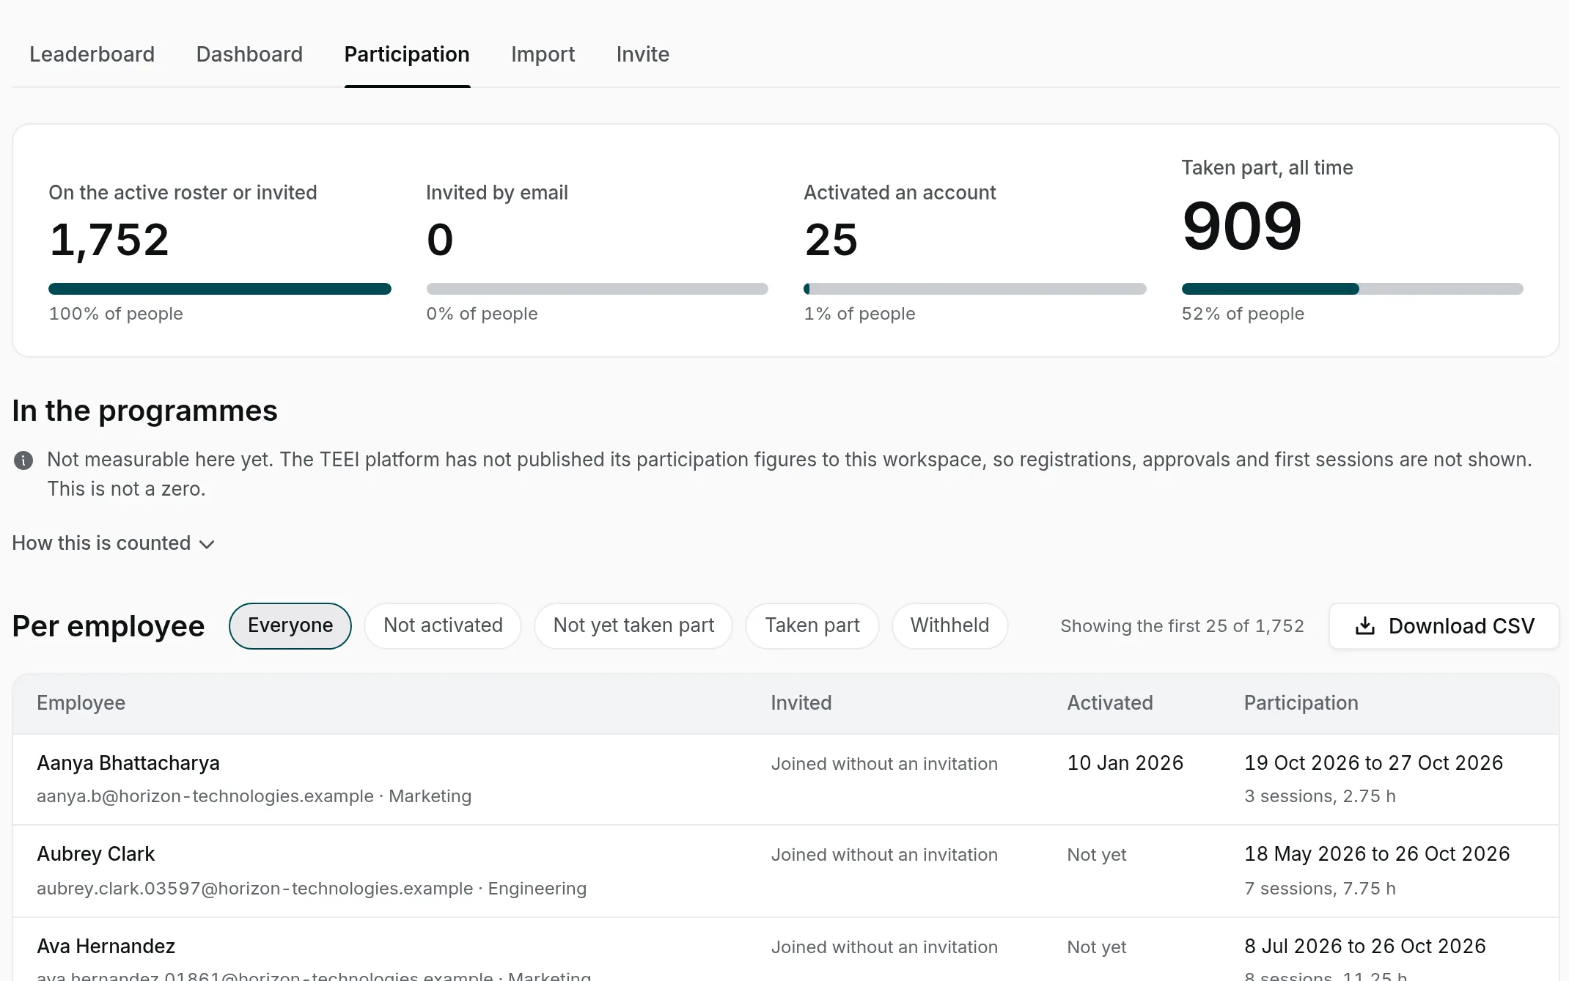Click 3 sessions, 2.75 h text
Image resolution: width=1569 pixels, height=981 pixels.
click(x=1320, y=796)
